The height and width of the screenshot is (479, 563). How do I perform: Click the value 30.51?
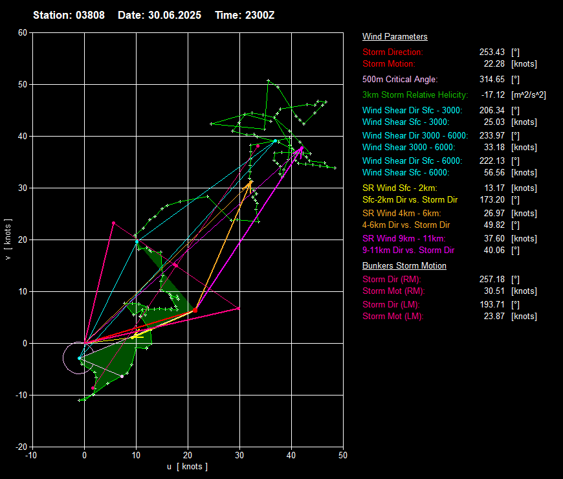(494, 291)
